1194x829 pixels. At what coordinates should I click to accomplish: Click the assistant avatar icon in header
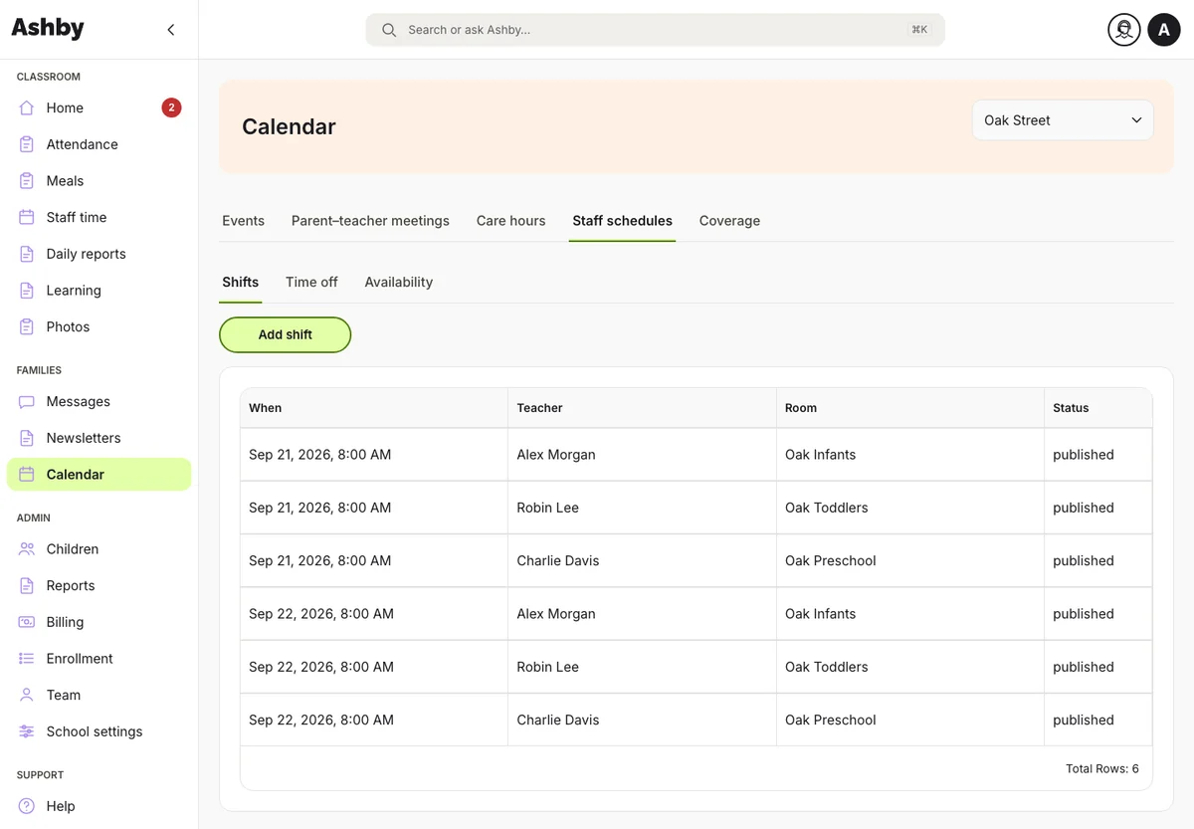[1124, 30]
